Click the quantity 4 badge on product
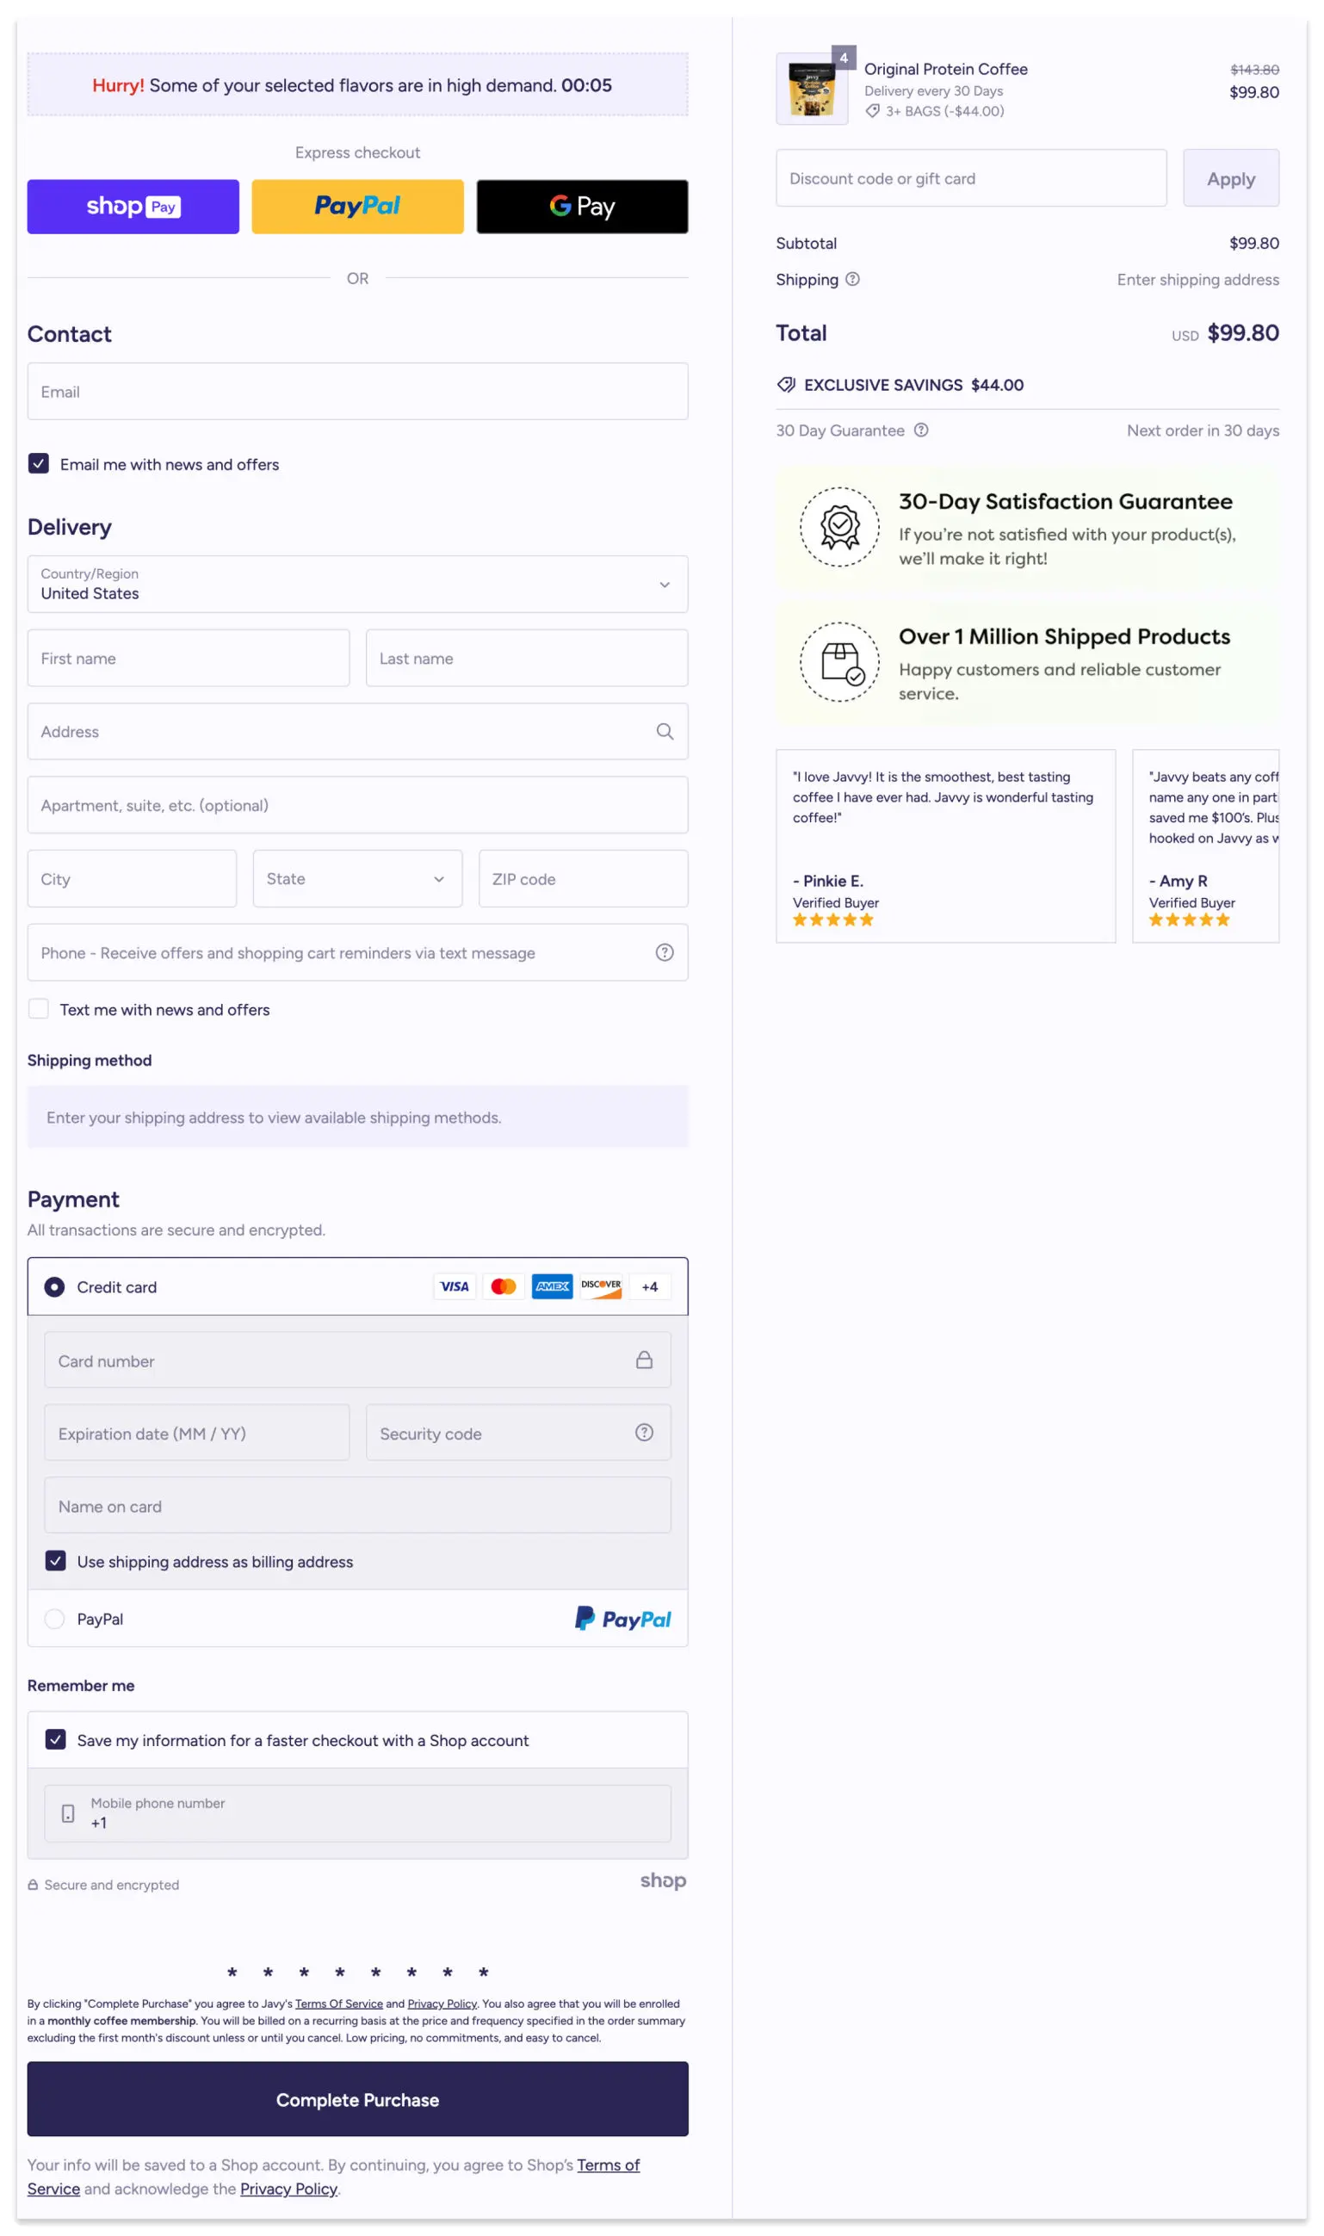This screenshot has width=1324, height=2236. 844,58
